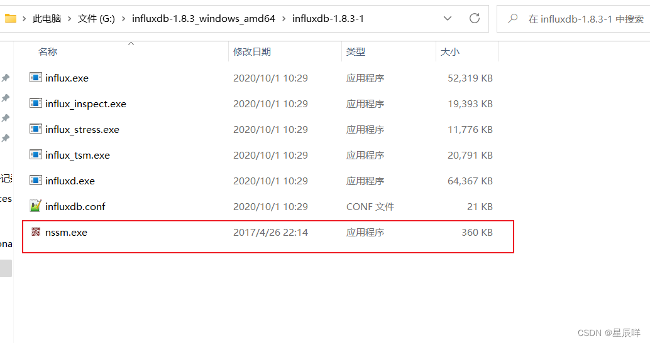Image resolution: width=650 pixels, height=343 pixels.
Task: Select file name influx_inspect.exe
Action: (86, 104)
